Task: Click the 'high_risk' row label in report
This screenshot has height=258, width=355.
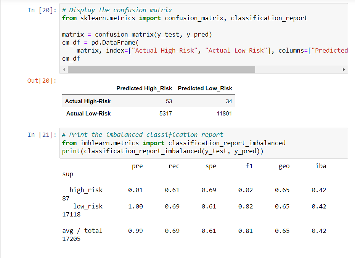Action: click(x=86, y=190)
